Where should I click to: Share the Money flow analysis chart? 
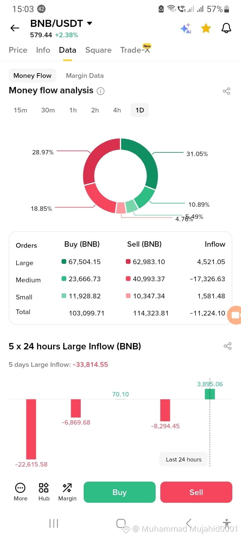coord(227,91)
